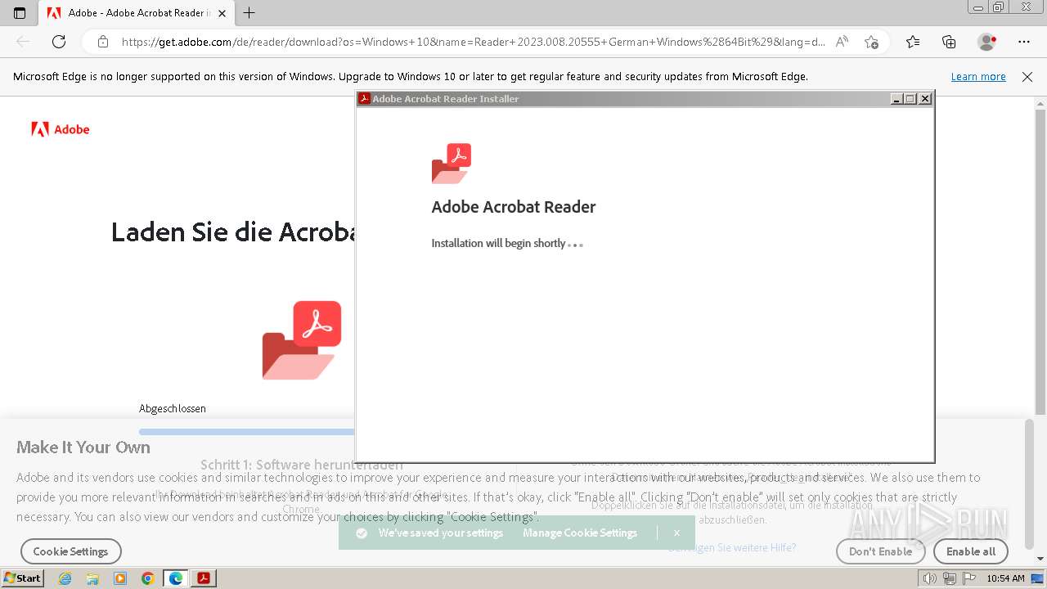This screenshot has height=589, width=1047.
Task: Switch to Adobe installer taskbar button
Action: point(204,578)
